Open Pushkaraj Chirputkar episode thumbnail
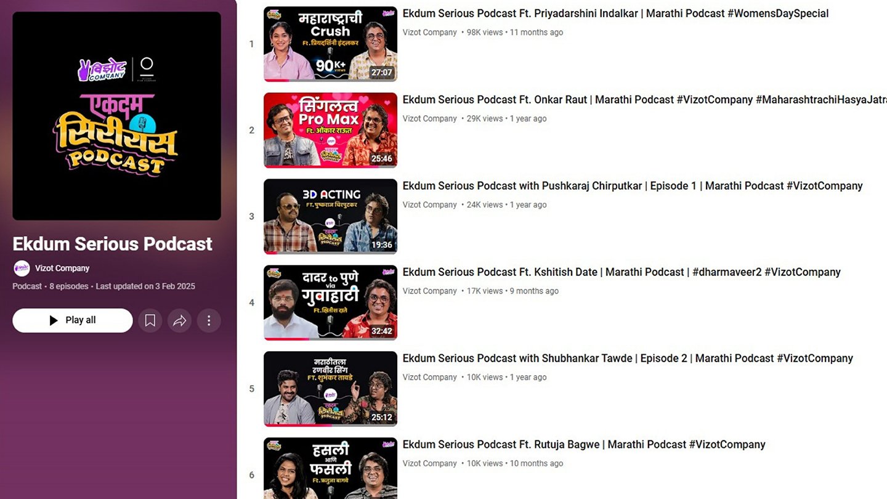Viewport: 887px width, 499px height. click(x=330, y=216)
